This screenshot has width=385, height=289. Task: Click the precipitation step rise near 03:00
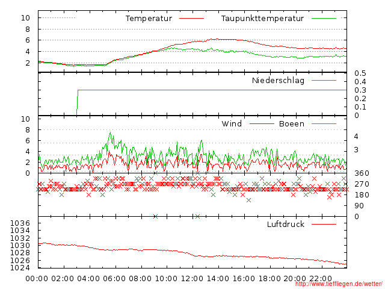77,102
